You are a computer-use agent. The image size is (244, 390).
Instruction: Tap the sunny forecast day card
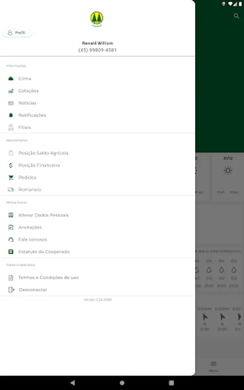(228, 177)
